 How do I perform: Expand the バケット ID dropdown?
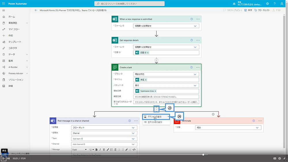[195, 85]
